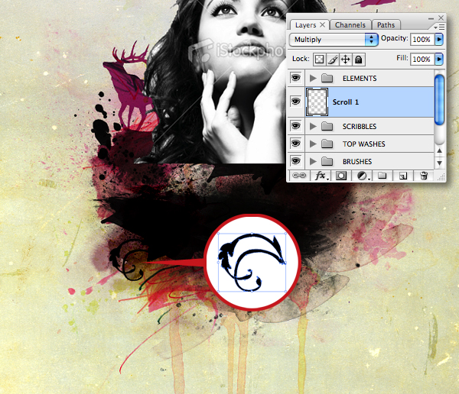Click the TOP WASHES folder icon
Screen dimensions: 459x394
327,144
